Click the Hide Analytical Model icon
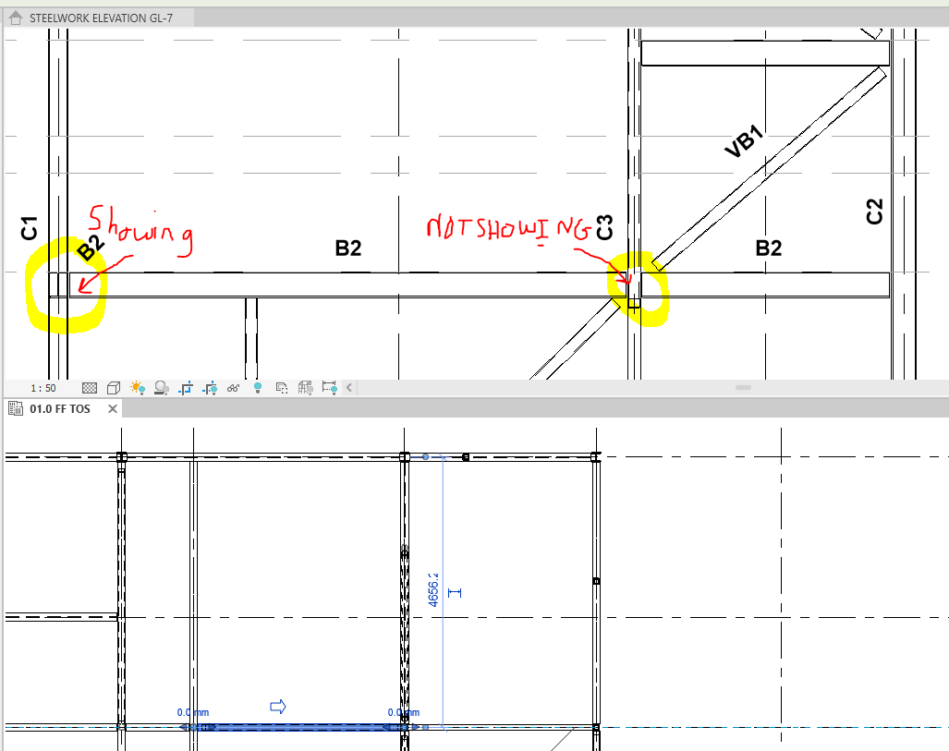 (x=306, y=387)
